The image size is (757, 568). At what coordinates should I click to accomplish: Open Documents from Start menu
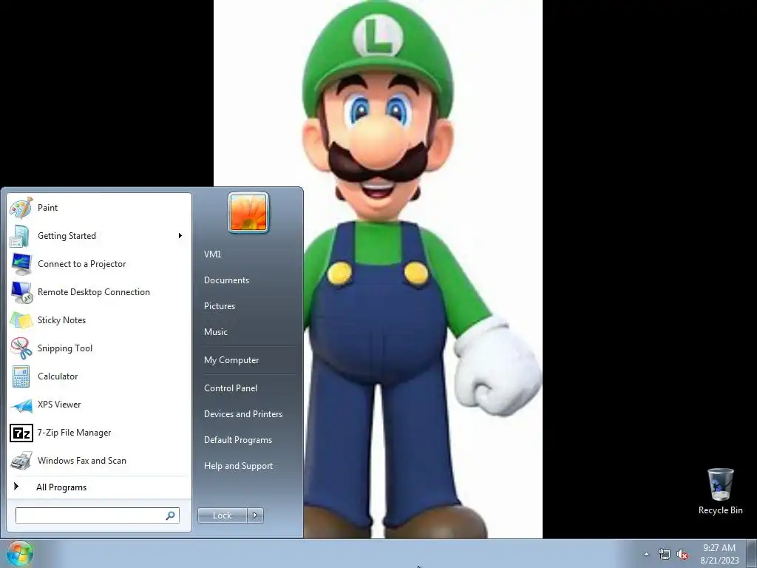(x=226, y=280)
